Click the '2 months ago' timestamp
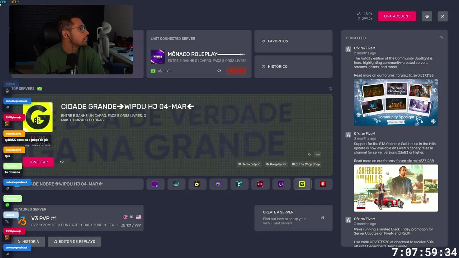The image size is (459, 258). pyautogui.click(x=365, y=53)
